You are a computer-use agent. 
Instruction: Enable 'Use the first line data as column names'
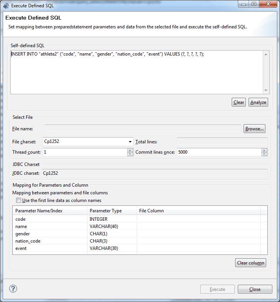tap(18, 200)
